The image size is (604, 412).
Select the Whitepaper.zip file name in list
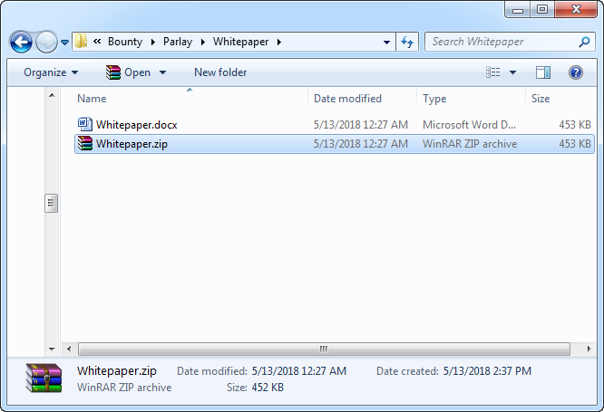[132, 144]
